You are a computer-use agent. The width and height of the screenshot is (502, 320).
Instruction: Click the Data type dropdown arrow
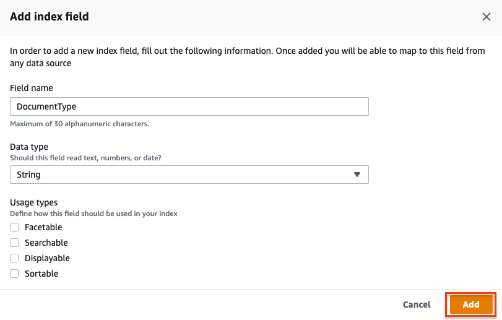pyautogui.click(x=357, y=175)
